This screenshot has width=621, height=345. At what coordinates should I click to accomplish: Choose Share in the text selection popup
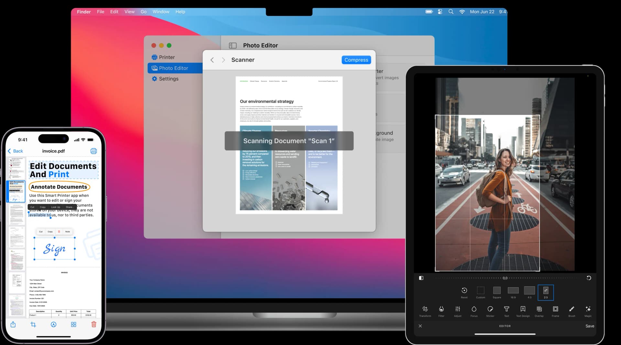pyautogui.click(x=69, y=207)
